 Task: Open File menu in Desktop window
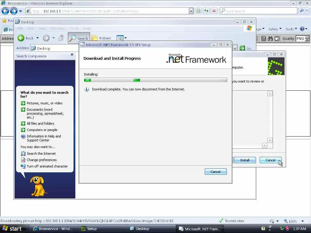pos(20,29)
